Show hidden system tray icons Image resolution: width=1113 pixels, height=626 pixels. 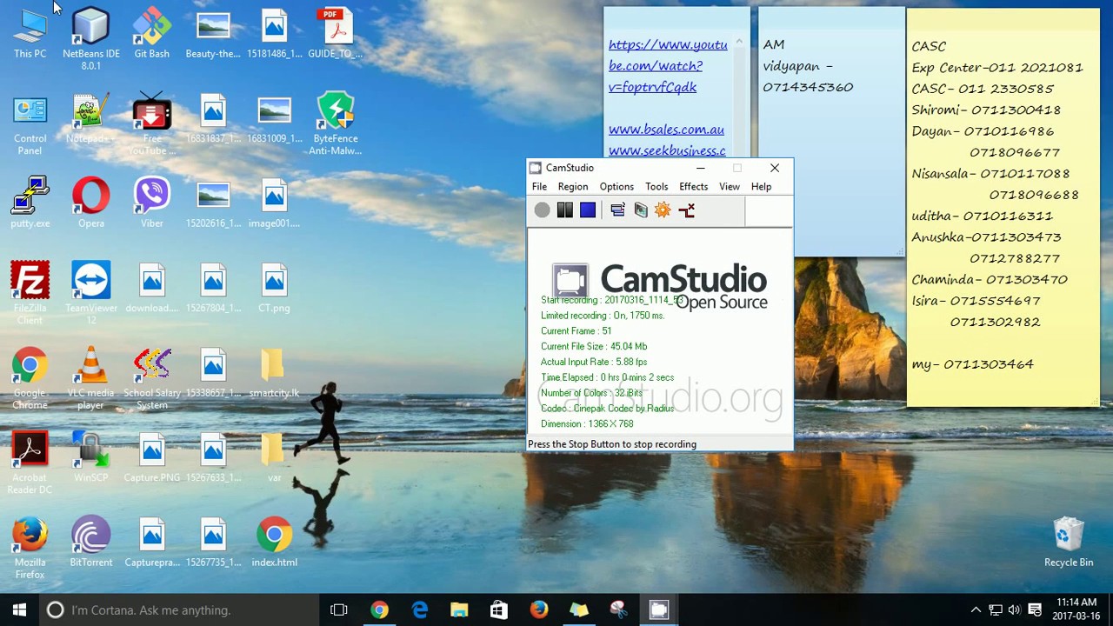[976, 610]
